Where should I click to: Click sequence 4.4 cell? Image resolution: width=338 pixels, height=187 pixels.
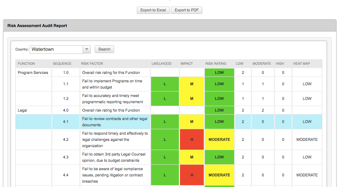click(66, 175)
